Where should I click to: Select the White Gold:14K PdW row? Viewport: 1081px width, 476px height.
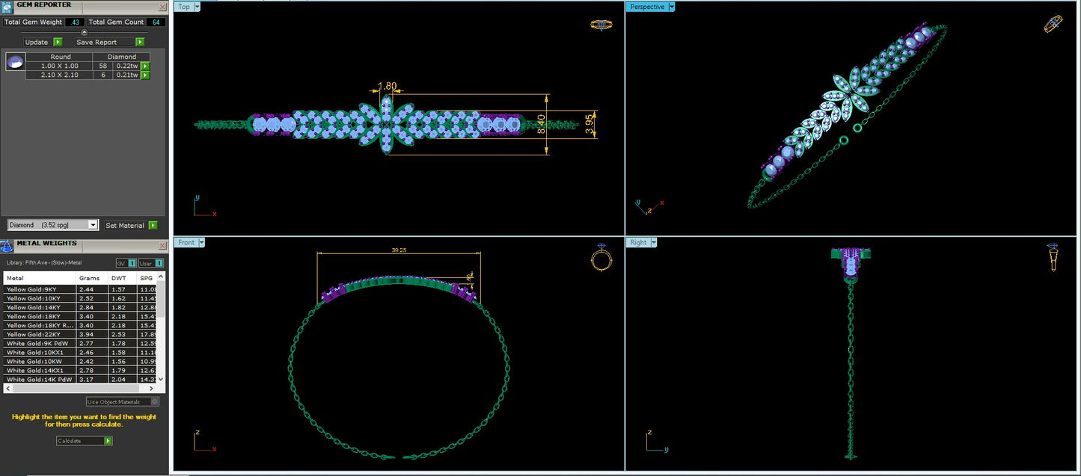pyautogui.click(x=80, y=379)
